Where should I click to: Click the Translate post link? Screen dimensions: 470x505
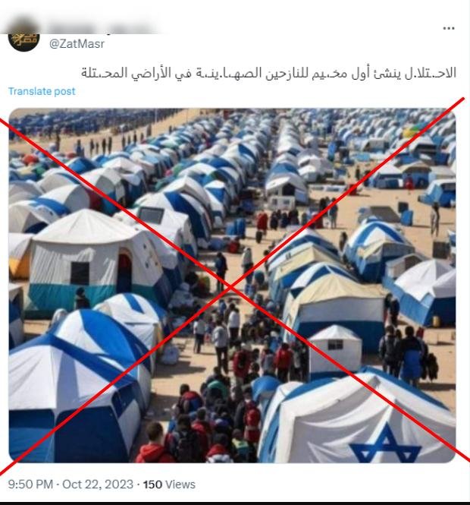pos(42,91)
